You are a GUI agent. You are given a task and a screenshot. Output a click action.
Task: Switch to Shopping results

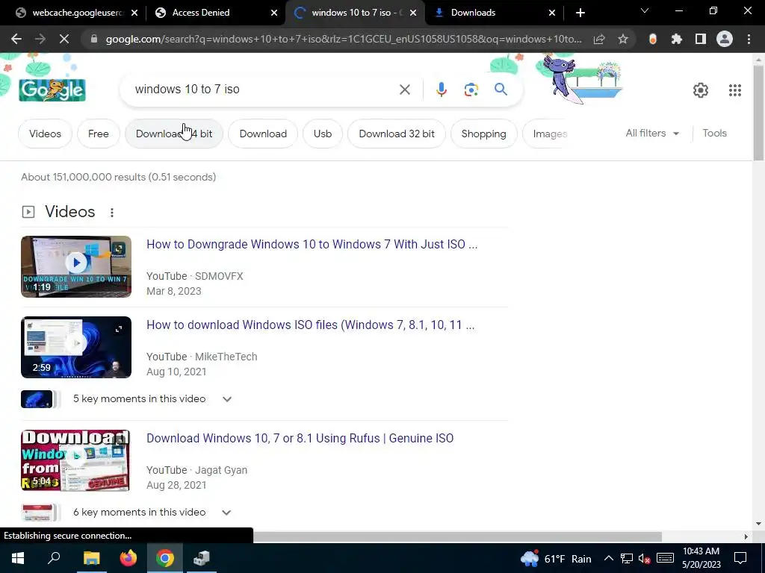(x=483, y=134)
